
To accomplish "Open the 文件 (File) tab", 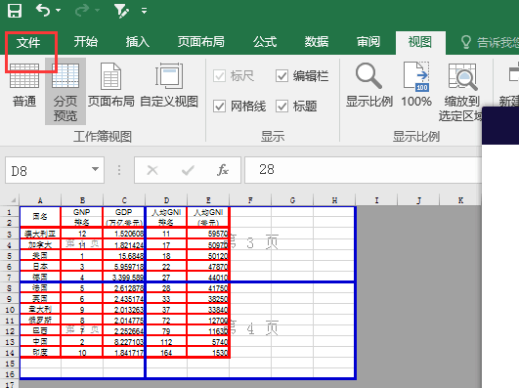I will click(x=28, y=42).
